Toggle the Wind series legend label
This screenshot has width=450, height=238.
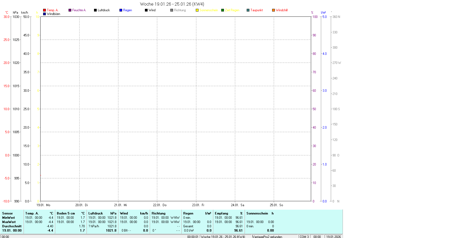coord(152,10)
